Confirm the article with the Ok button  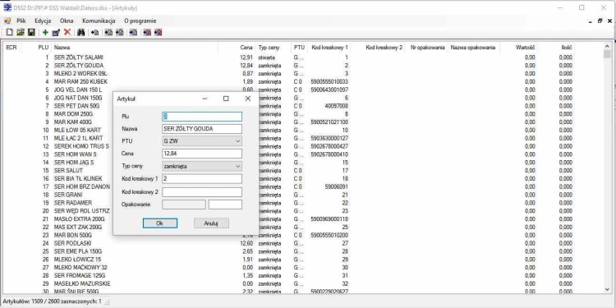(160, 223)
